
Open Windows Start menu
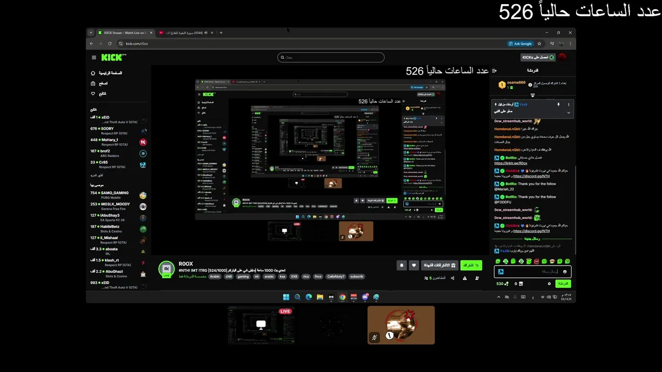[x=286, y=297]
